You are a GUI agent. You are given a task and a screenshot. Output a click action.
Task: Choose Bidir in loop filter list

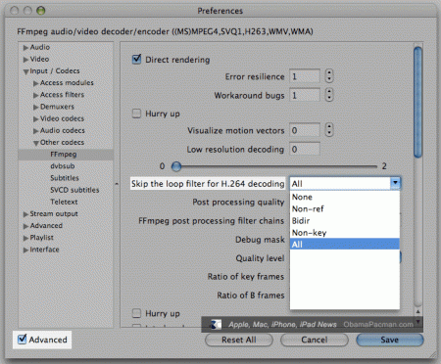tap(345, 221)
